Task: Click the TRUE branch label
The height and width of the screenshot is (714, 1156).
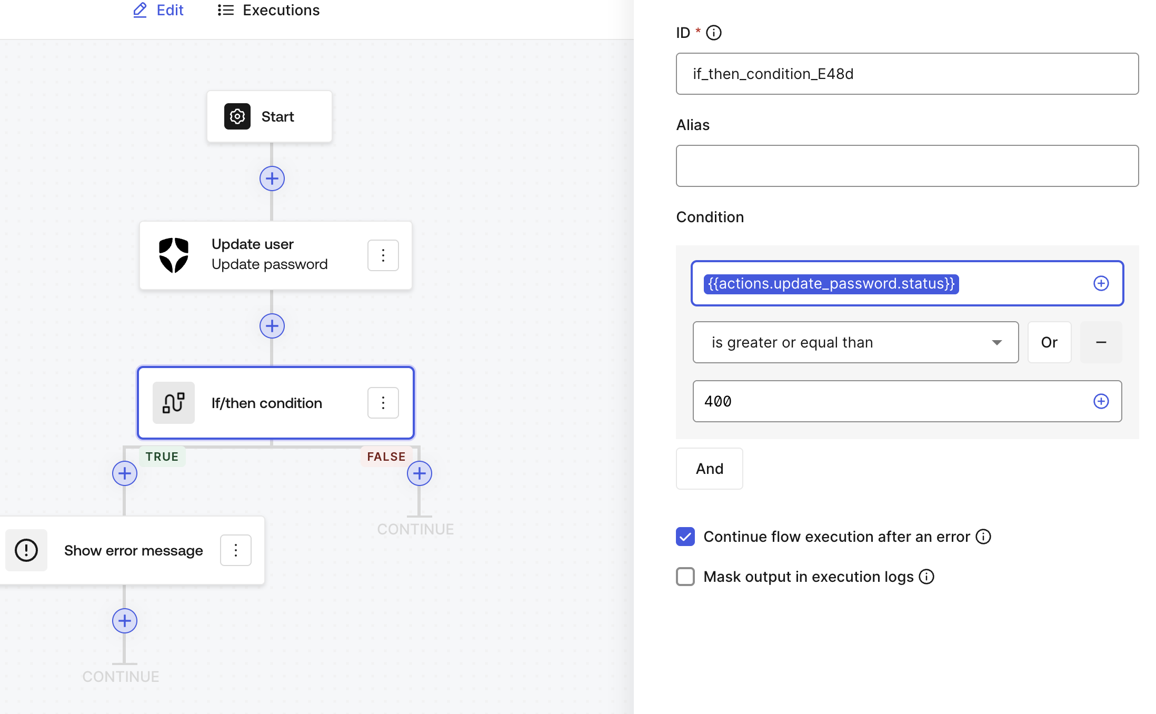Action: (162, 457)
